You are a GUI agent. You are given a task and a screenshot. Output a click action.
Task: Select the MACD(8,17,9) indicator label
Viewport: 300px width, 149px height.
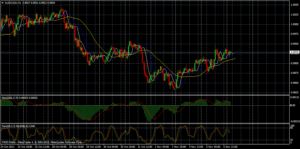click(10, 98)
